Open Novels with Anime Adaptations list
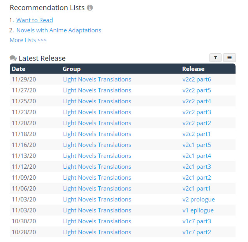 click(x=59, y=30)
